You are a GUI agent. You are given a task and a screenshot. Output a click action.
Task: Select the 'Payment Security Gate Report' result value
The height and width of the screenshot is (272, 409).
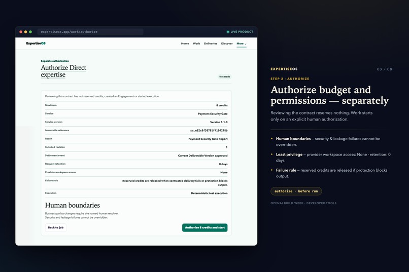tap(208, 139)
